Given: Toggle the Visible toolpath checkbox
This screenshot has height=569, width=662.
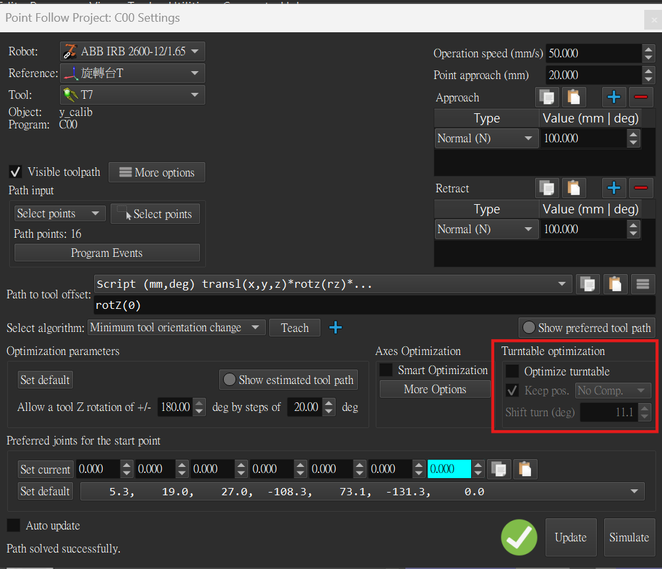Looking at the screenshot, I should click(x=15, y=172).
